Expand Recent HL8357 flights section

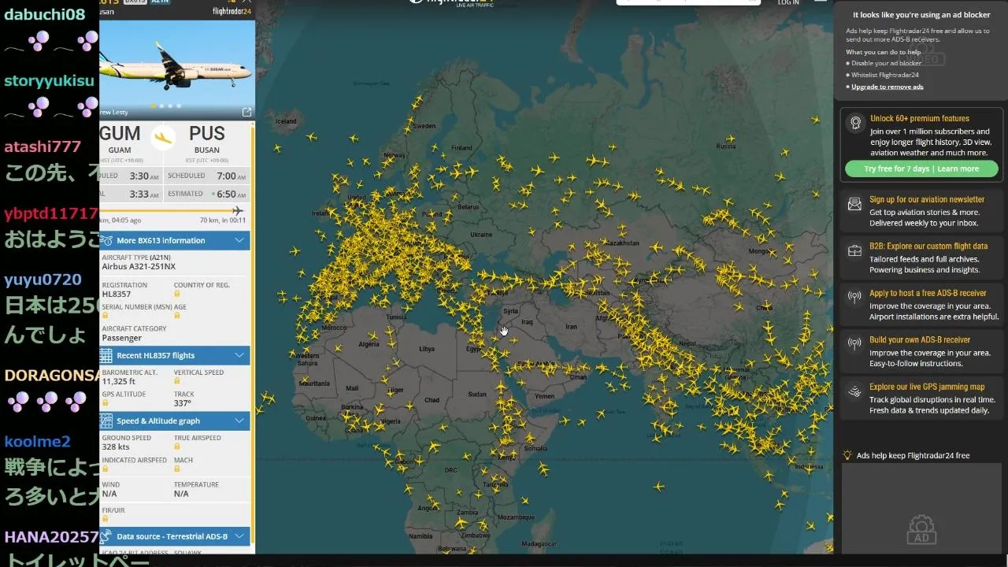175,355
